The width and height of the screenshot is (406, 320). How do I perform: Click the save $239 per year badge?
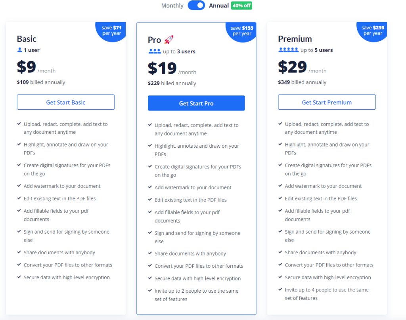pyautogui.click(x=373, y=30)
